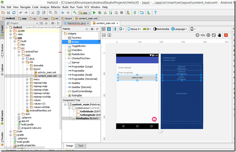This screenshot has height=152, width=236.
Task: Open the app run configuration dropdown
Action: [84, 13]
